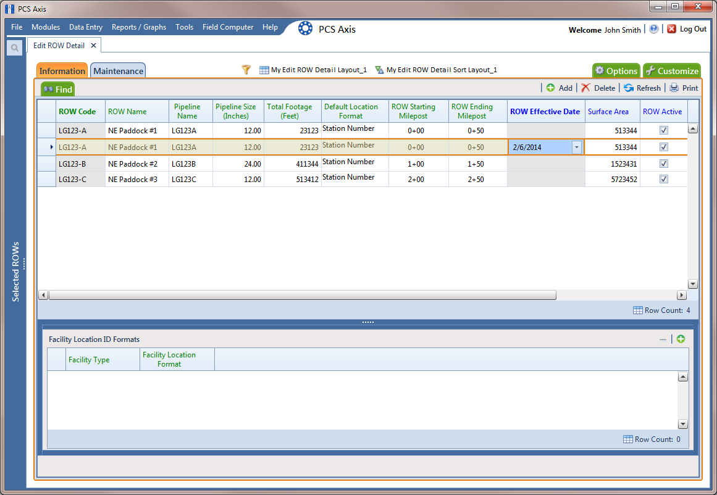Open the Data Entry menu

pyautogui.click(x=86, y=27)
